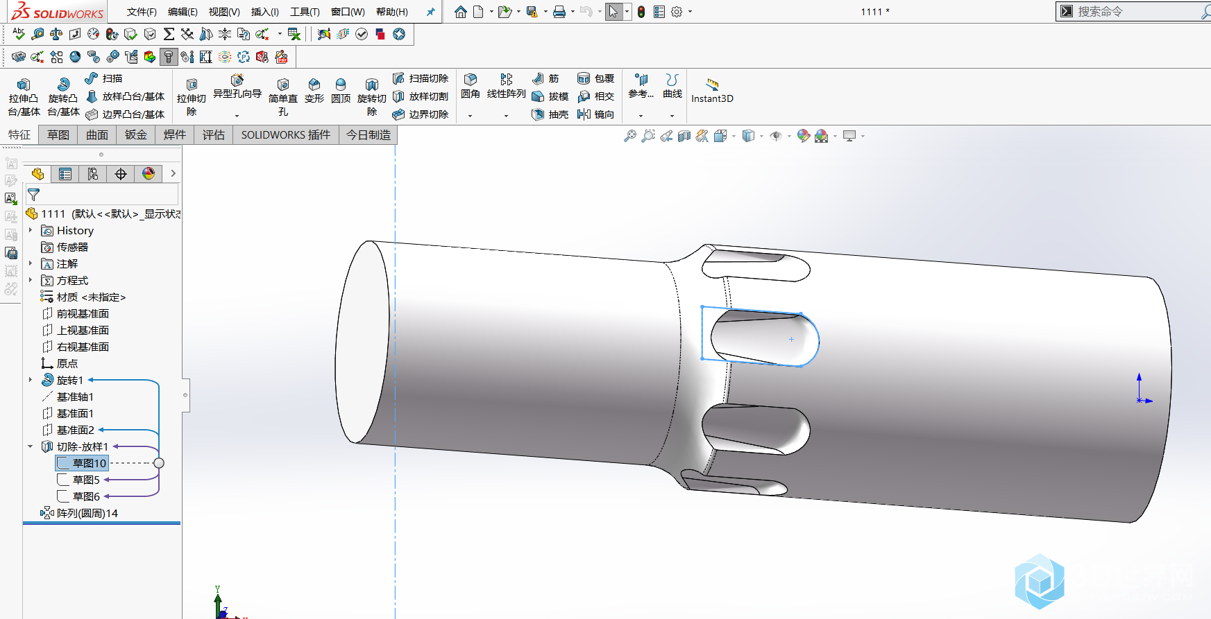Open the 视图(V) menu

click(x=224, y=12)
